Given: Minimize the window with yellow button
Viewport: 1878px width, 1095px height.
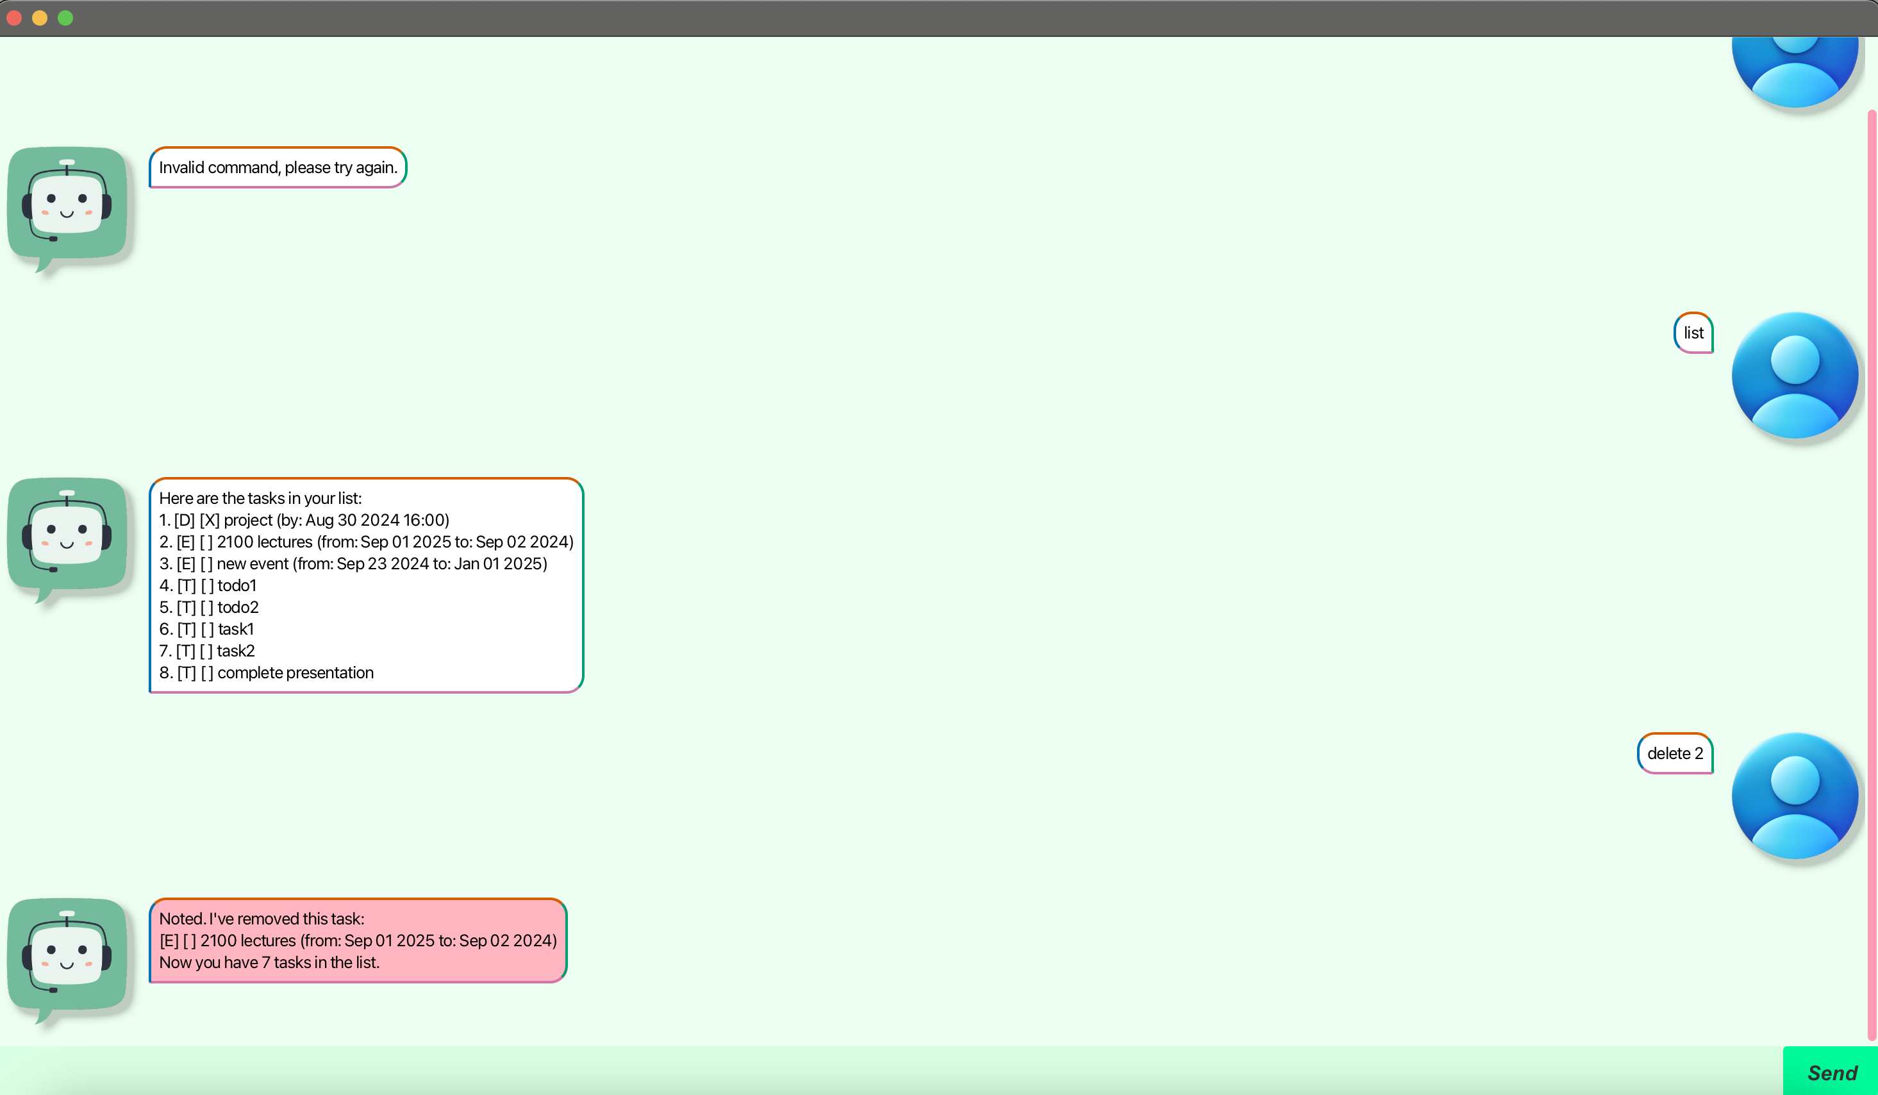Looking at the screenshot, I should tap(40, 18).
